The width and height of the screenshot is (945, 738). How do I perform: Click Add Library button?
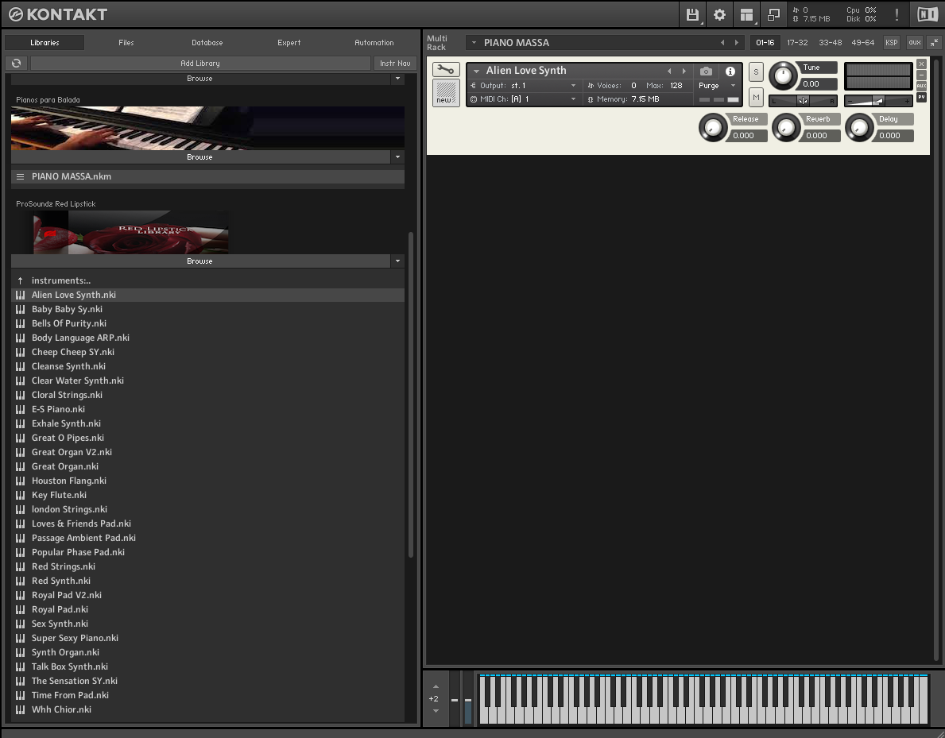pyautogui.click(x=200, y=64)
